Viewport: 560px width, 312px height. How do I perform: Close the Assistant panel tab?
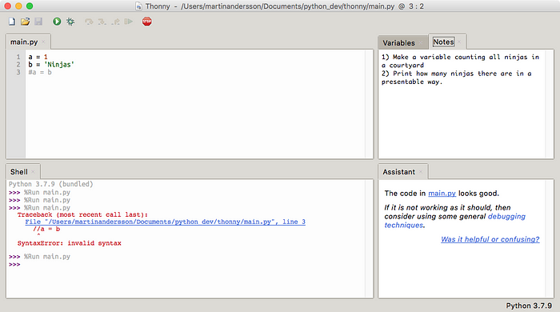coord(421,172)
